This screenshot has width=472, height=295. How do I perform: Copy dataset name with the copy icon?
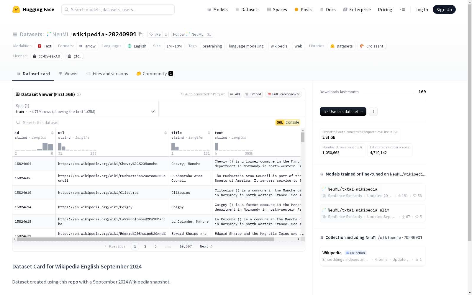[x=141, y=35]
